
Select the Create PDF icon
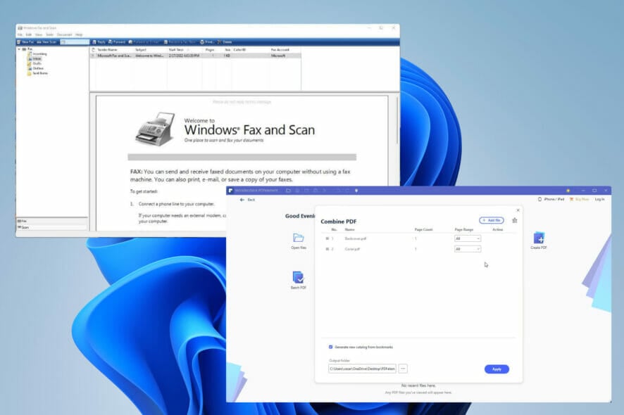tap(539, 240)
